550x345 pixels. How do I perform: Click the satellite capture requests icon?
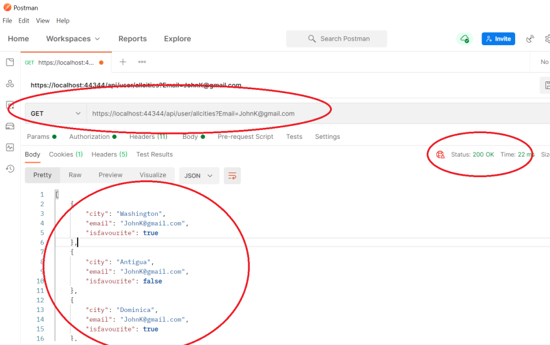pos(530,39)
